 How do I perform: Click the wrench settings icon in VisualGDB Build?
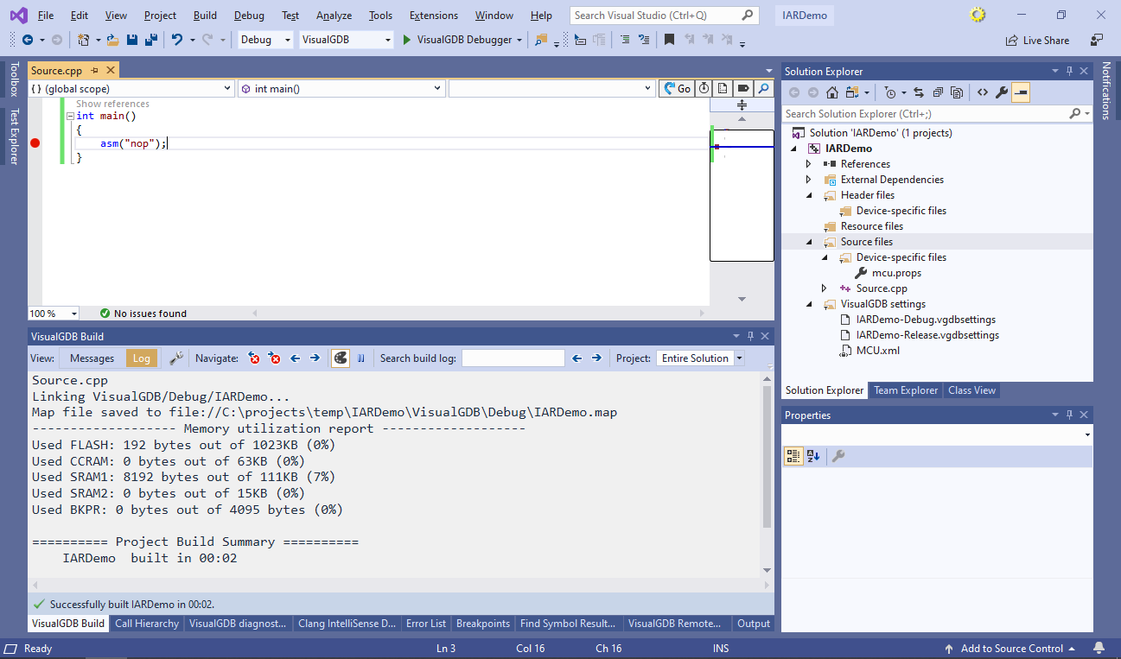click(175, 358)
